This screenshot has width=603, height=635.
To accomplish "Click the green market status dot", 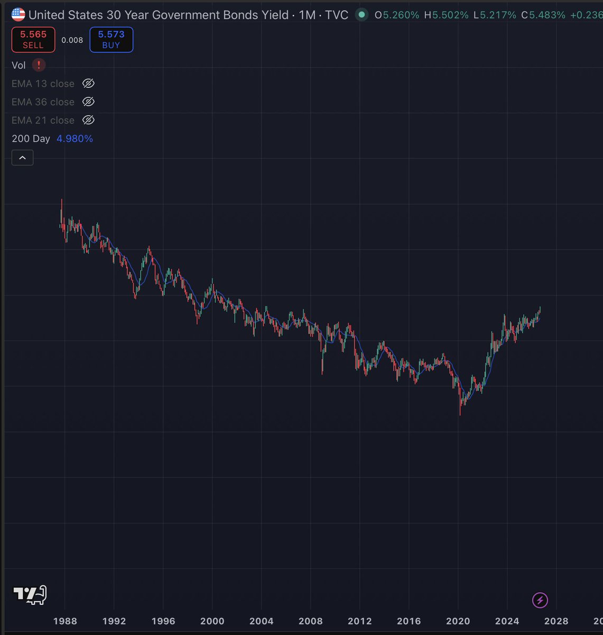I will pyautogui.click(x=361, y=15).
